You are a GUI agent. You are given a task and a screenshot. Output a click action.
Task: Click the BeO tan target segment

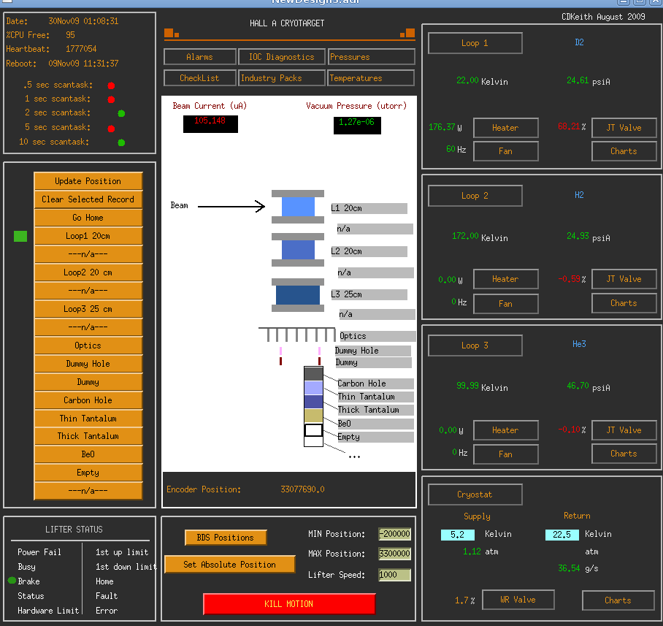point(313,416)
